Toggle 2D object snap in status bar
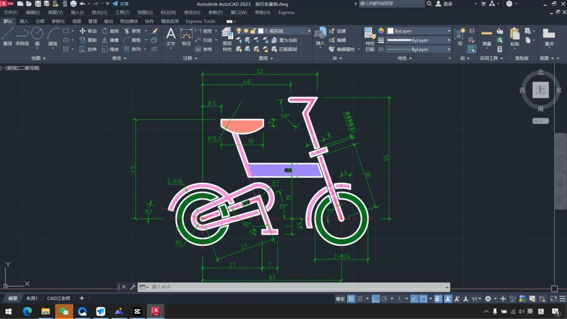The image size is (567, 319). (x=423, y=299)
